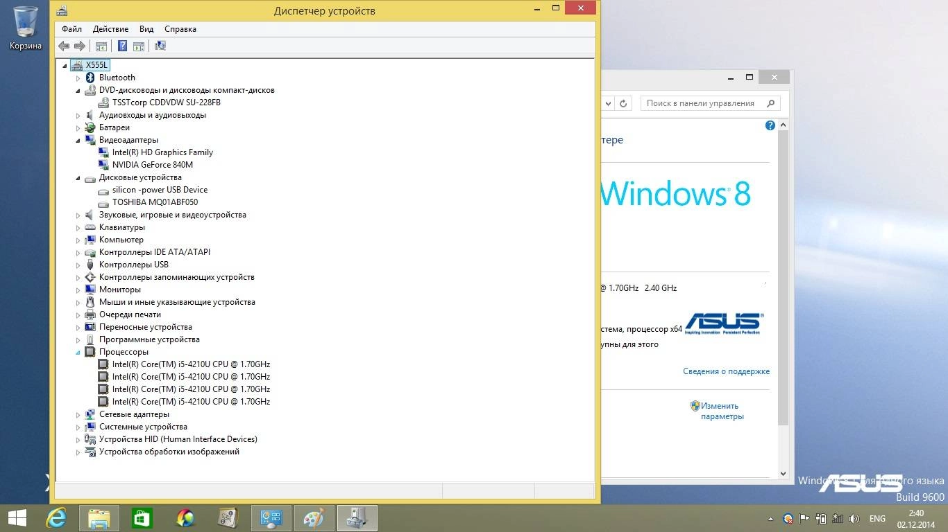Click the Корзина recycle bin desktop icon
948x532 pixels.
coord(26,28)
